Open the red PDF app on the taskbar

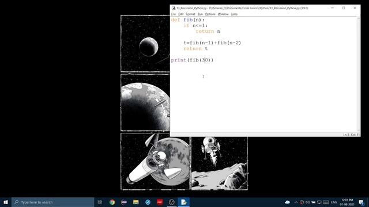160,202
